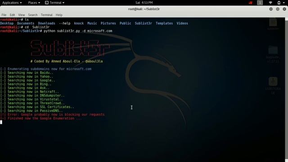Click the 'Videos' directory name

tap(182, 23)
